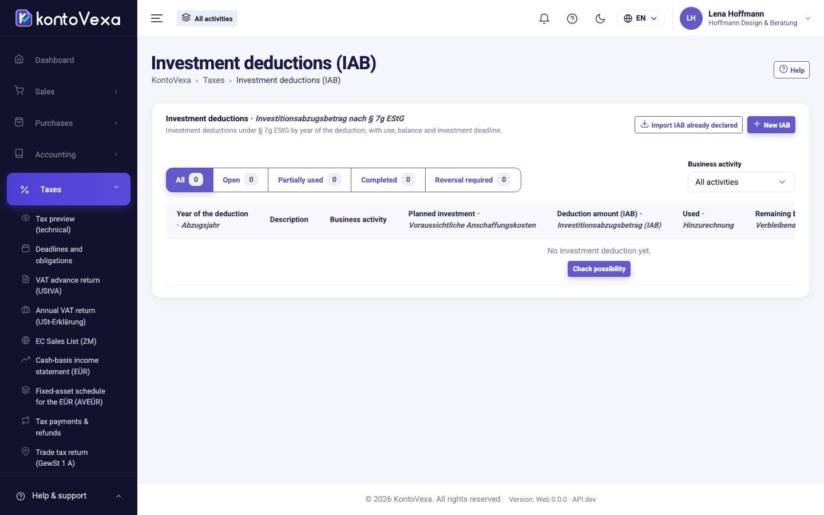
Task: Click the Accounting book icon
Action: pyautogui.click(x=19, y=154)
